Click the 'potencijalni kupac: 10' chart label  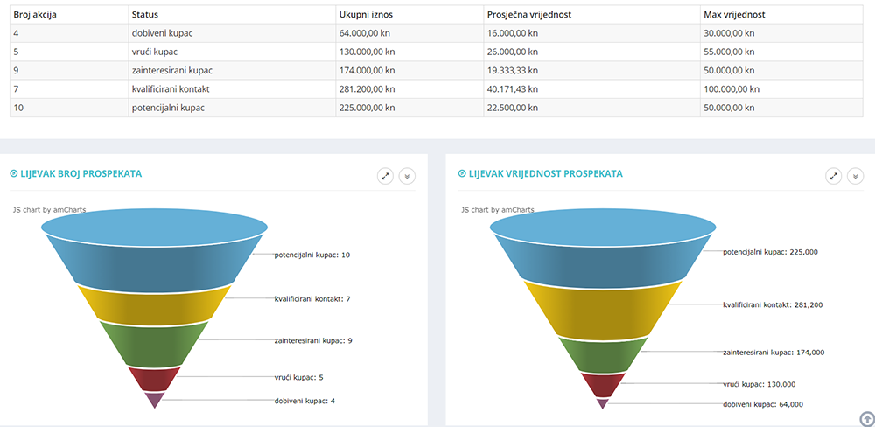312,255
